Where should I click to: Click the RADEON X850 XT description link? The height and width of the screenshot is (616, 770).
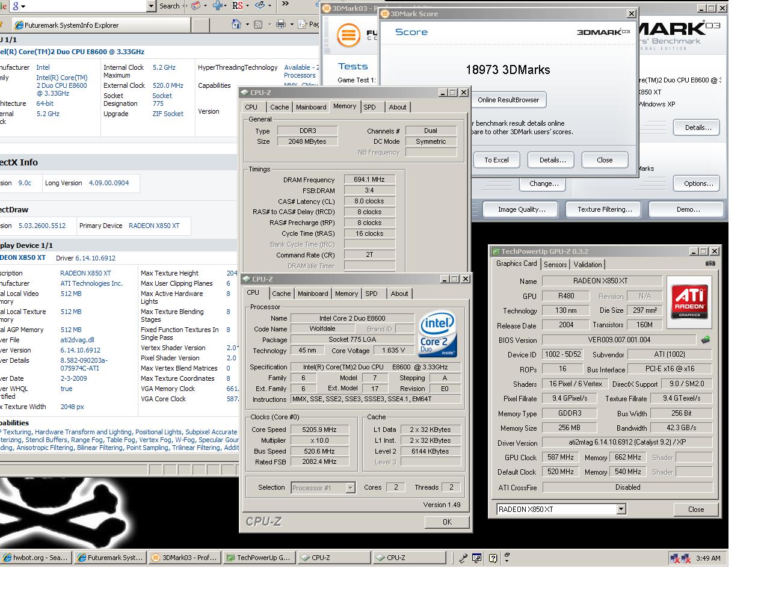[x=85, y=273]
